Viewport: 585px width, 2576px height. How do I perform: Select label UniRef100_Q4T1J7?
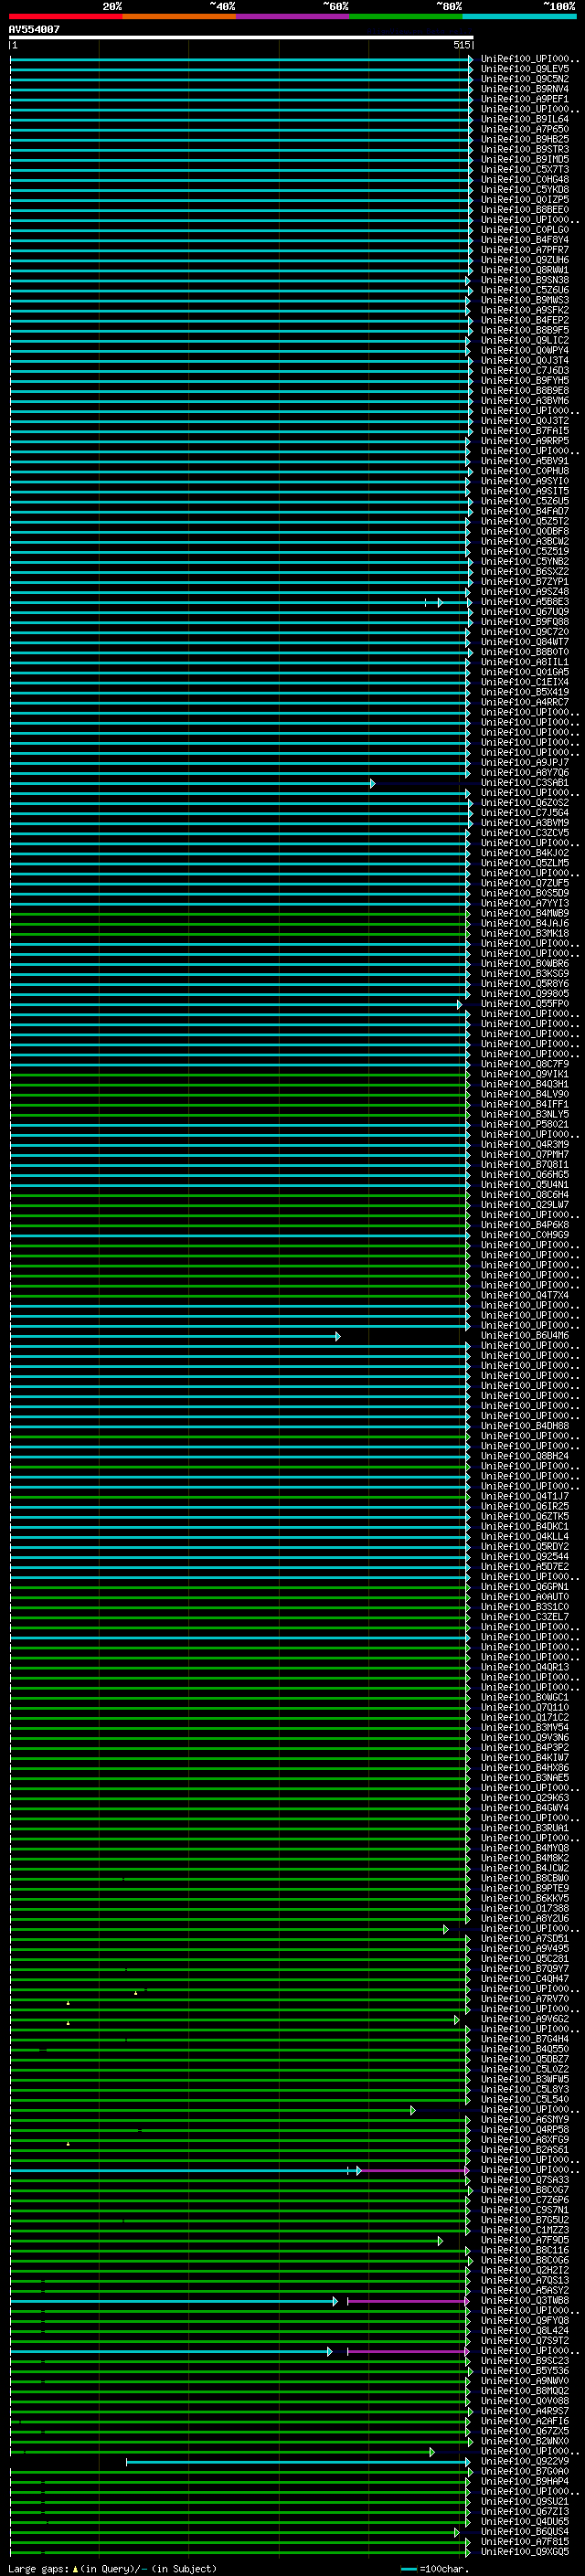[x=524, y=1496]
